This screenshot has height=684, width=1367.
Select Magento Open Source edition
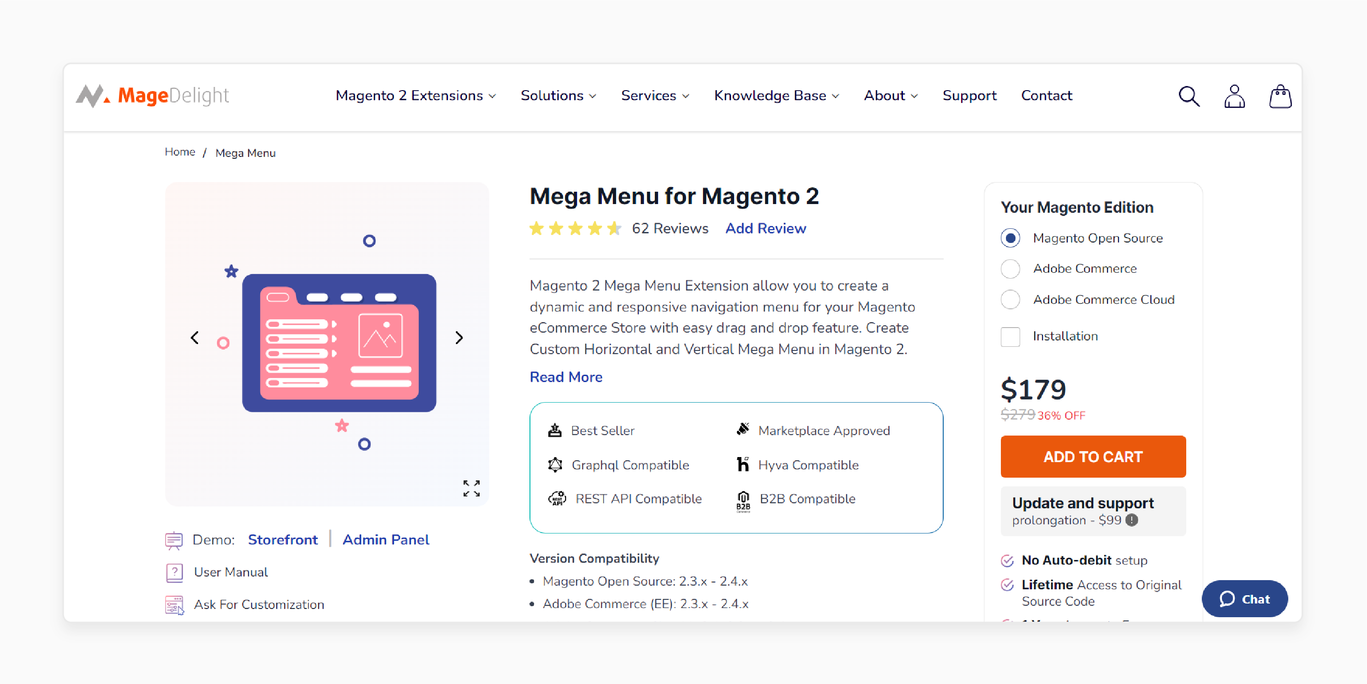point(1010,238)
